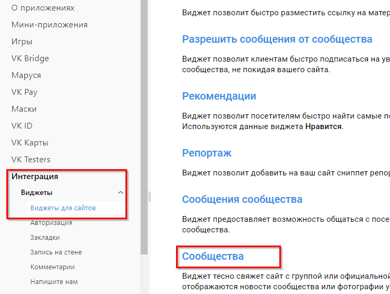Image resolution: width=390 pixels, height=294 pixels.
Task: Select Виджеты для сайтов subitem
Action: (x=63, y=208)
